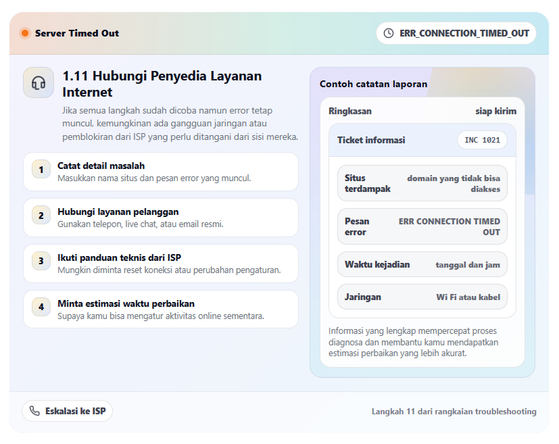559x444 pixels.
Task: Click the Eskalasi ke ISP button
Action: click(67, 411)
